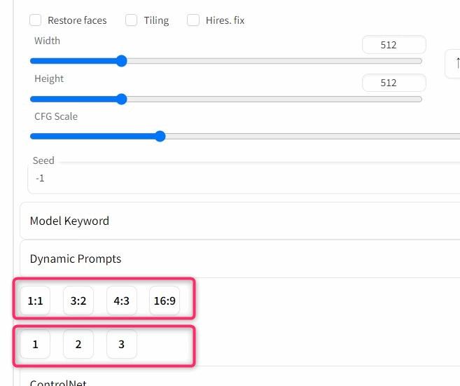
Task: Click the swap width and height arrow icon
Action: click(x=453, y=64)
